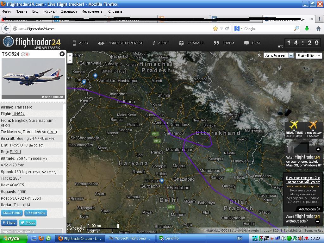Launch Firefox from the quick launch icon
Screen dimensions: 324x243
coord(41,238)
